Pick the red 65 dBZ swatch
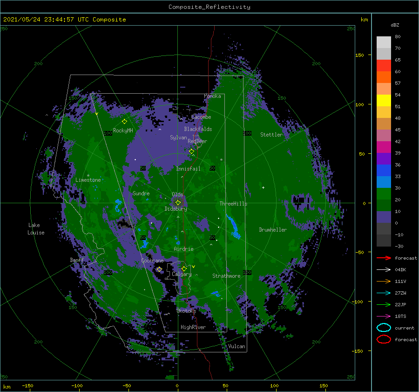 [384, 65]
